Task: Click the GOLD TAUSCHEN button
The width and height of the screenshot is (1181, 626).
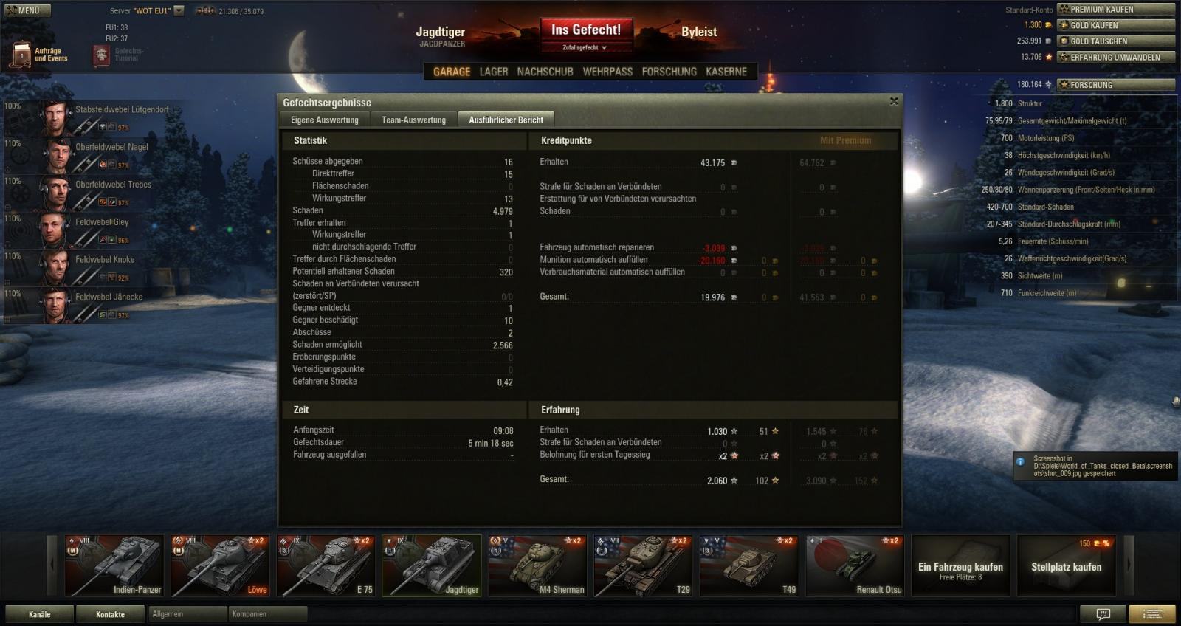Action: (x=1116, y=41)
